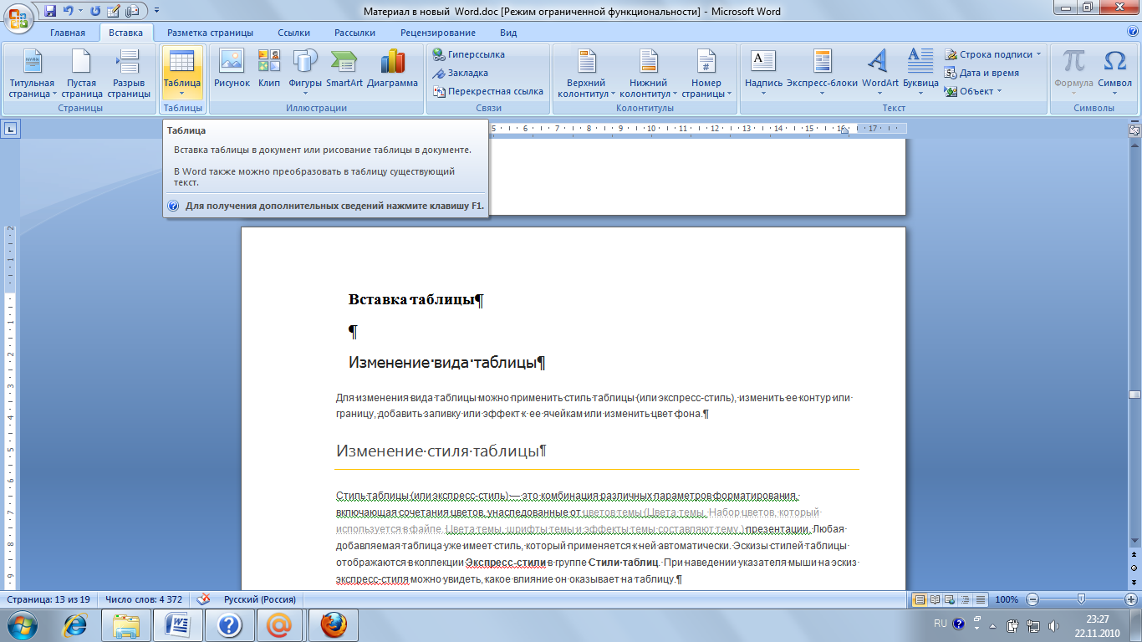Open the Office button menu

(18, 18)
